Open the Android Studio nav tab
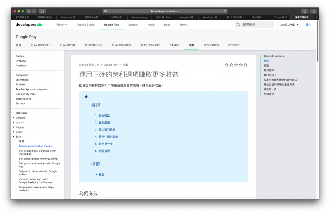 (85, 24)
